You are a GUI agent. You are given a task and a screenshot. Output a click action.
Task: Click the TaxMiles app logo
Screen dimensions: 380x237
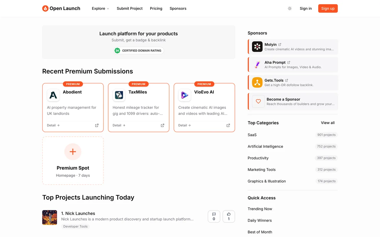pos(119,95)
